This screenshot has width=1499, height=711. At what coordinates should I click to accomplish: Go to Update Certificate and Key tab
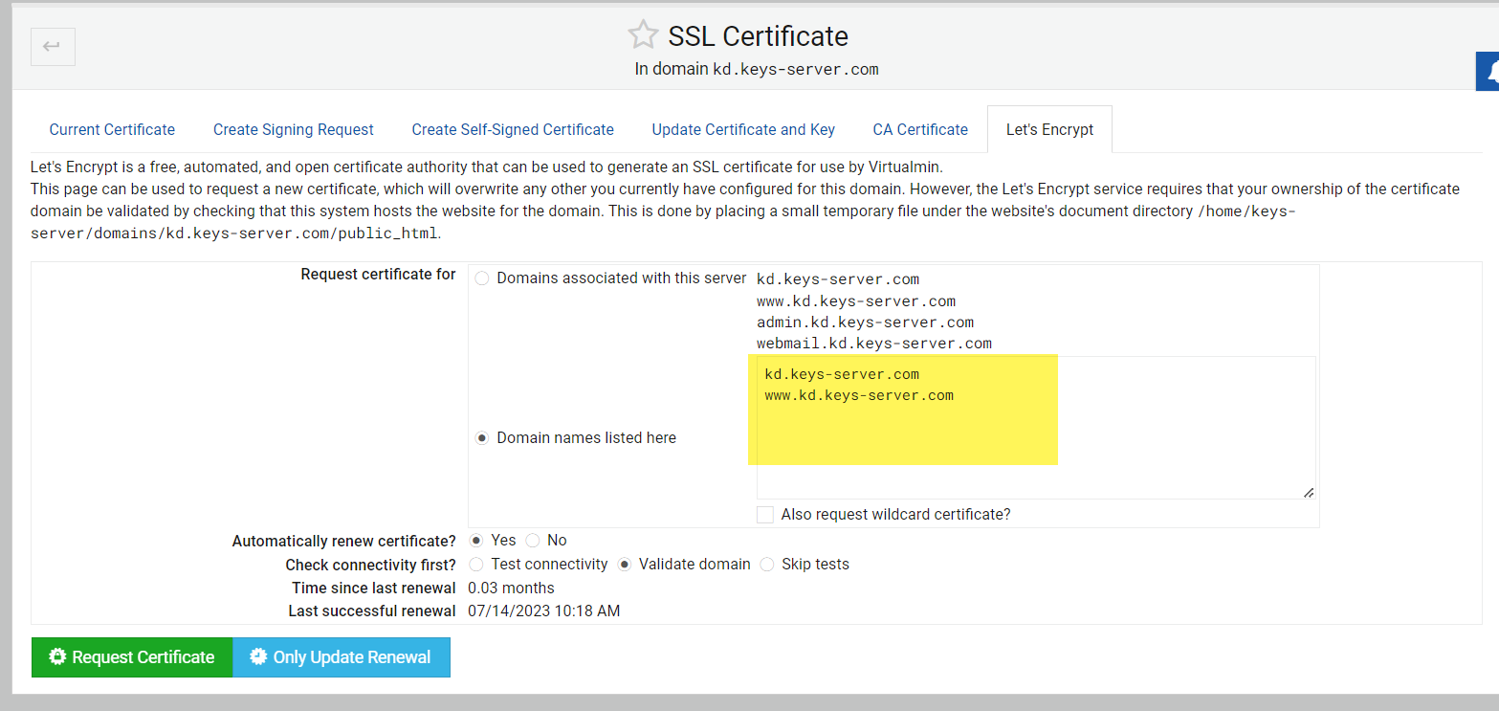click(743, 129)
